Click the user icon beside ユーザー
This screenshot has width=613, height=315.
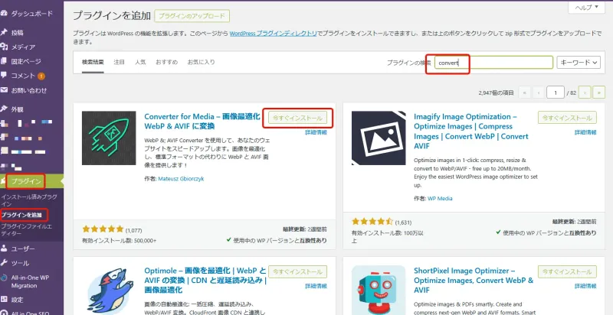tap(4, 248)
